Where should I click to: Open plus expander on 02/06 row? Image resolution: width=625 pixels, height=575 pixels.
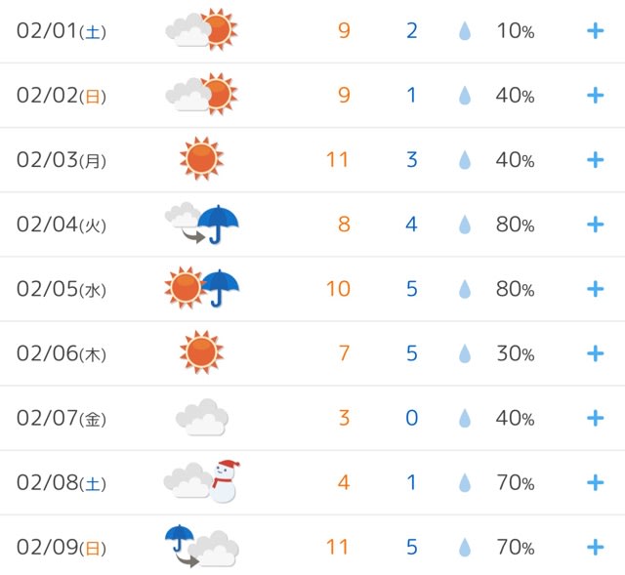coord(595,353)
